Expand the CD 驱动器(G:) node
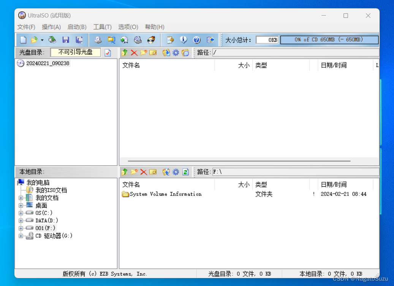 [x=21, y=236]
